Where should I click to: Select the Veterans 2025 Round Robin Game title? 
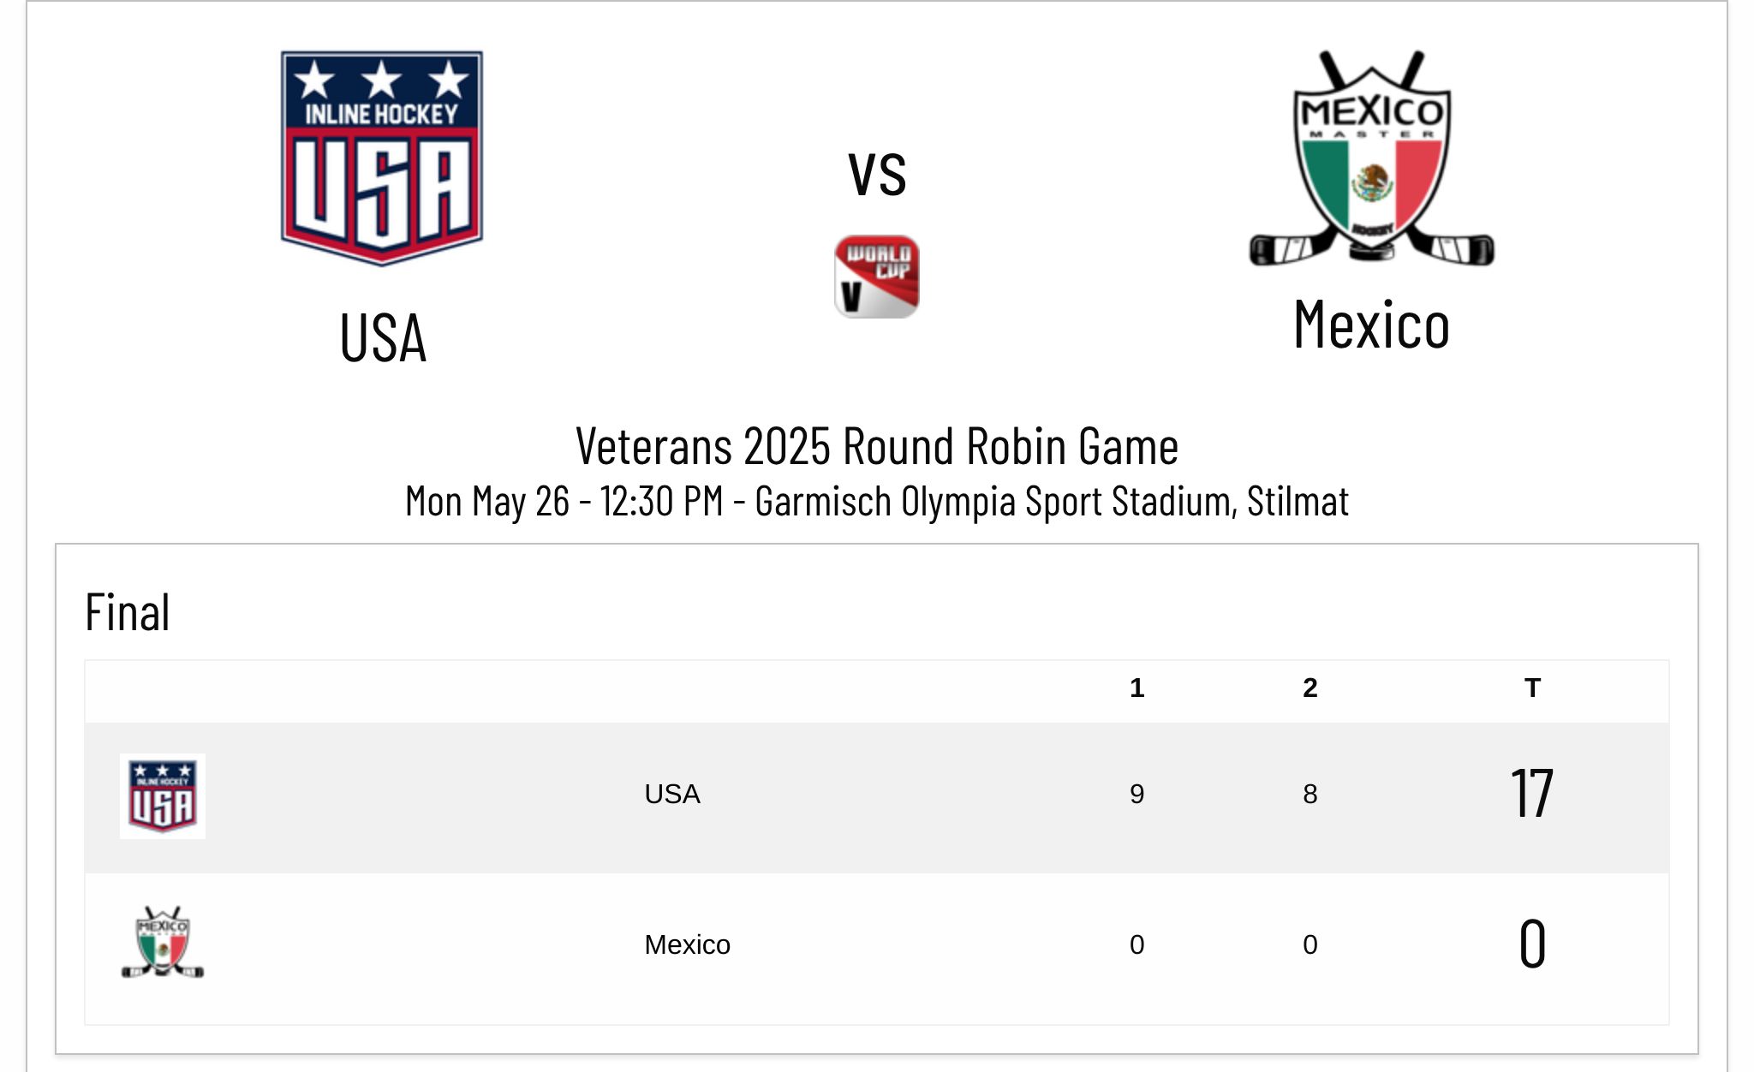pyautogui.click(x=877, y=445)
